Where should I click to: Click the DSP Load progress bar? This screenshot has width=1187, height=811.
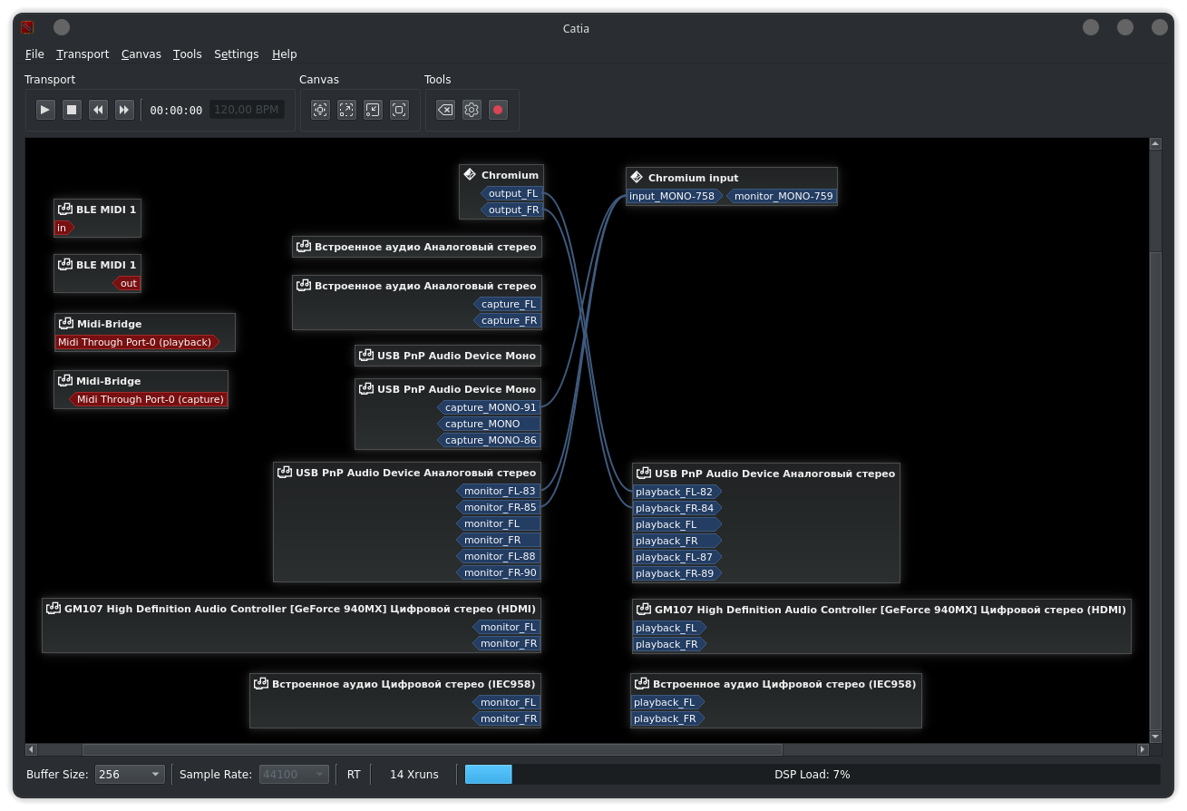[812, 774]
